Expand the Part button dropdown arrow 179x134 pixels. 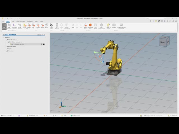click(33, 29)
